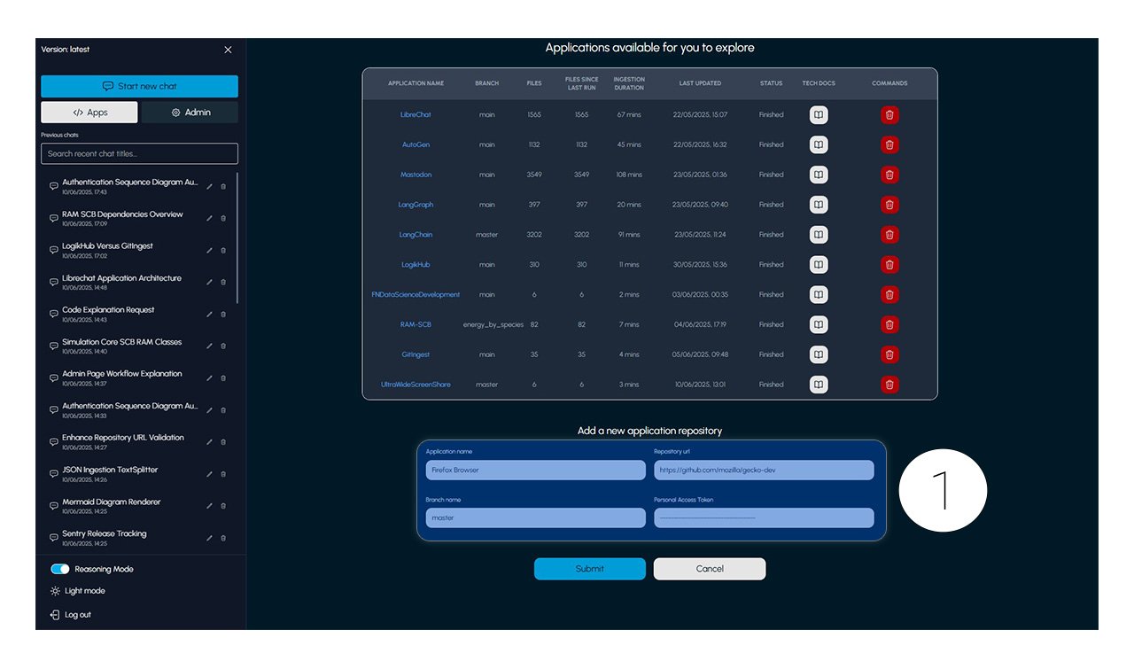Delete the FNDataScienceDevelopment application
Screen dimensions: 1134x669
[x=889, y=294]
